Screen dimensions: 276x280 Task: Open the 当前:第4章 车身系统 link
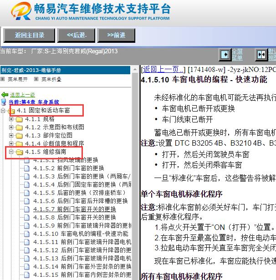(x=34, y=102)
